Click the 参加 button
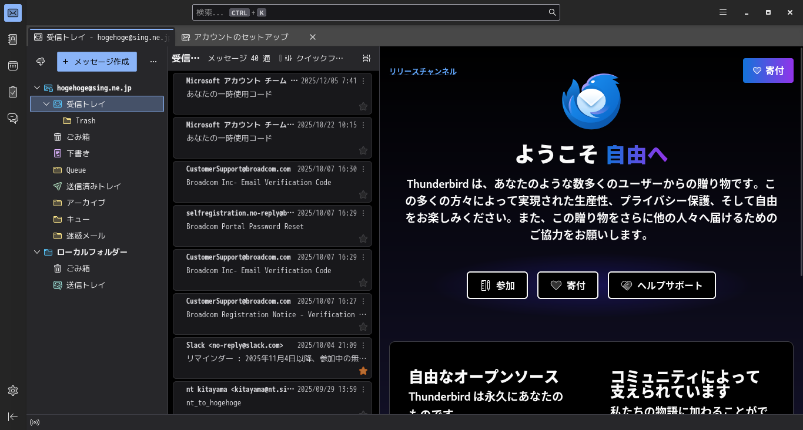 click(x=497, y=285)
